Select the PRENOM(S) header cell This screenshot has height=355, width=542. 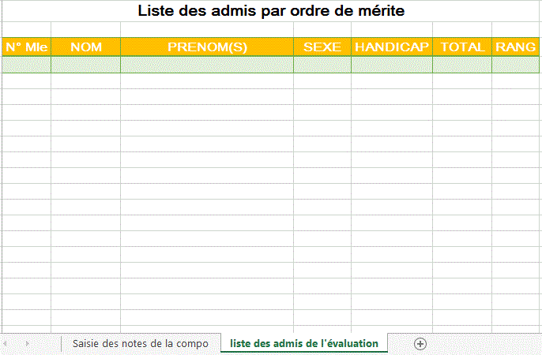point(207,47)
